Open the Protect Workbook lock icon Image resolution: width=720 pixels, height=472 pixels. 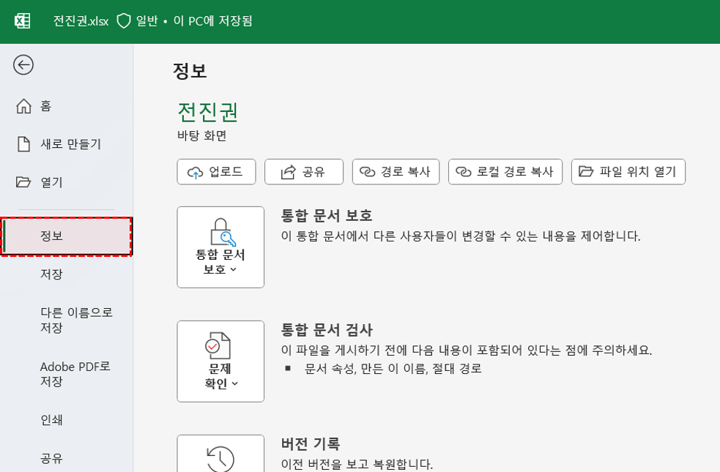tap(220, 233)
